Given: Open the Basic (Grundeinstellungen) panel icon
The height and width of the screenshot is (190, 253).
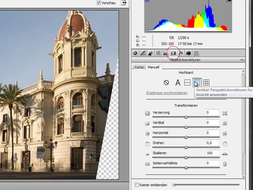Looking at the screenshot, I should click(135, 53).
